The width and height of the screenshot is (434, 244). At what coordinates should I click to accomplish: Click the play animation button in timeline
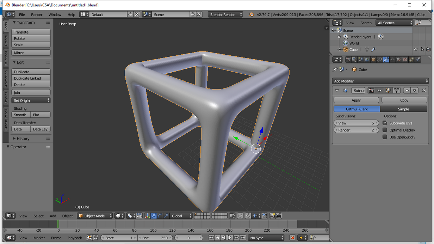tap(230, 238)
